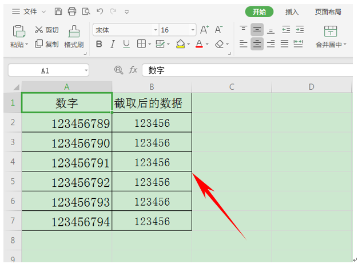Redo the last action

click(113, 11)
